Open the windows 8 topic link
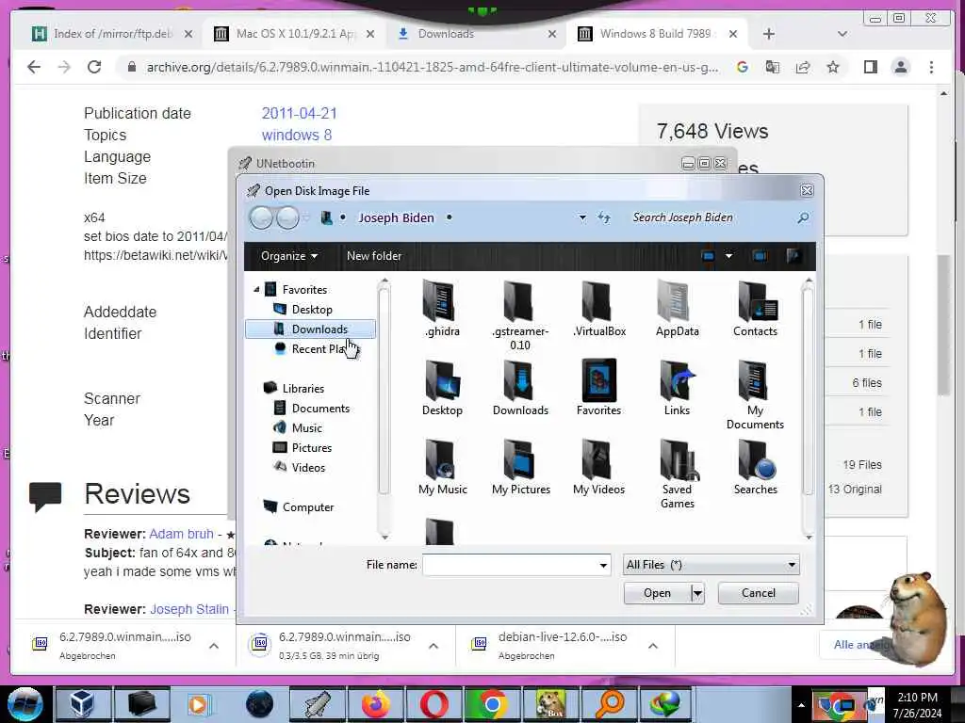Screen dimensions: 965x723 pyautogui.click(x=297, y=135)
